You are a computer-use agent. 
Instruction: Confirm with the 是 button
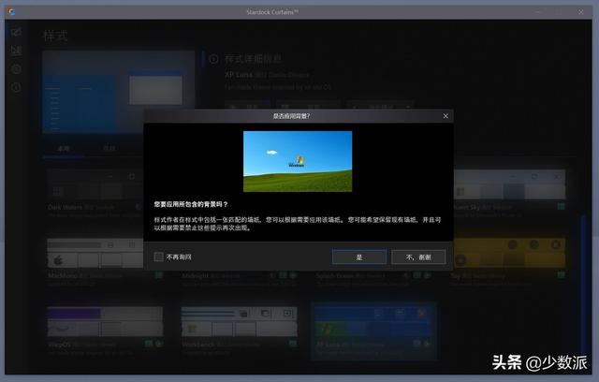tap(359, 257)
